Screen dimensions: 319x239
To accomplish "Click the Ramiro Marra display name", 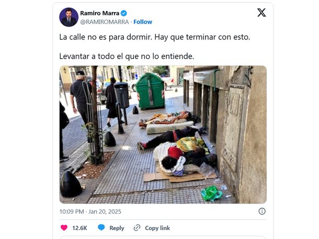I will pos(99,13).
